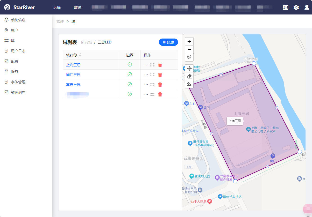Select the fill color bucket tool
This screenshot has height=217, width=312.
(189, 84)
